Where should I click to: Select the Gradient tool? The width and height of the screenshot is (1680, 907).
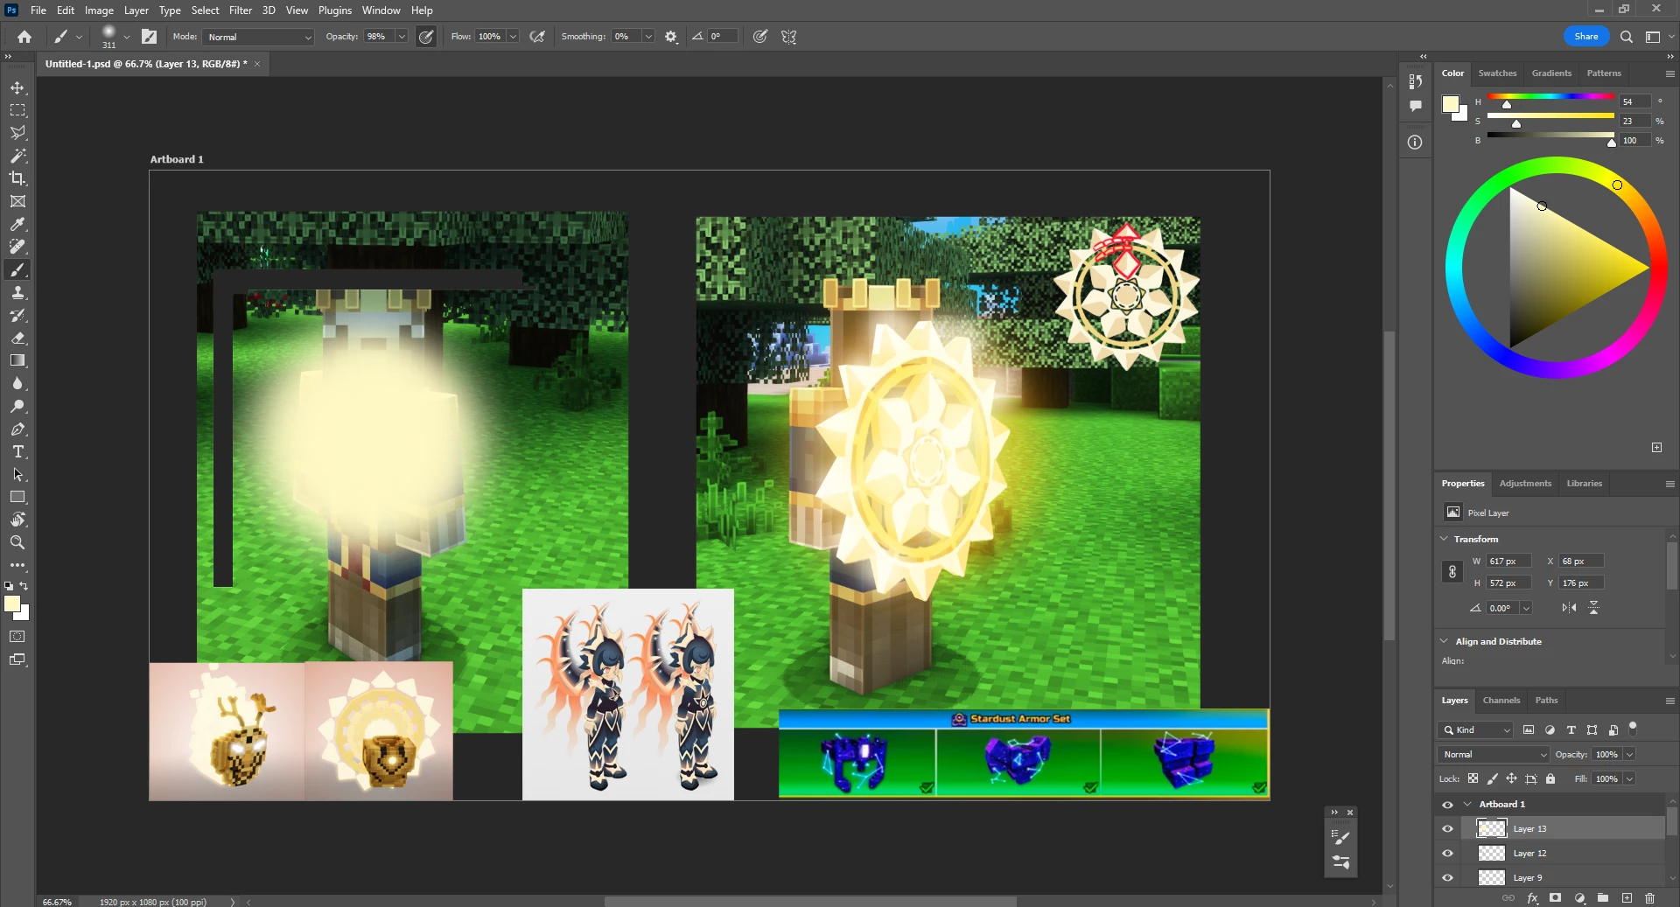tap(17, 360)
